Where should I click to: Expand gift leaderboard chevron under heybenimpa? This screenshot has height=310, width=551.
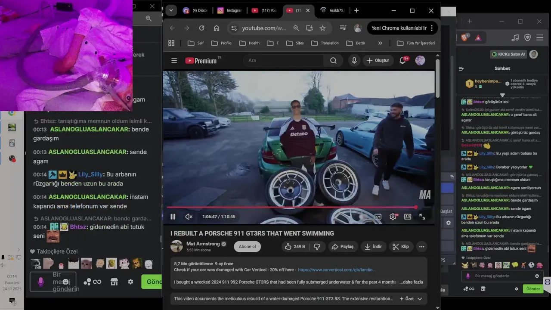[x=502, y=95]
